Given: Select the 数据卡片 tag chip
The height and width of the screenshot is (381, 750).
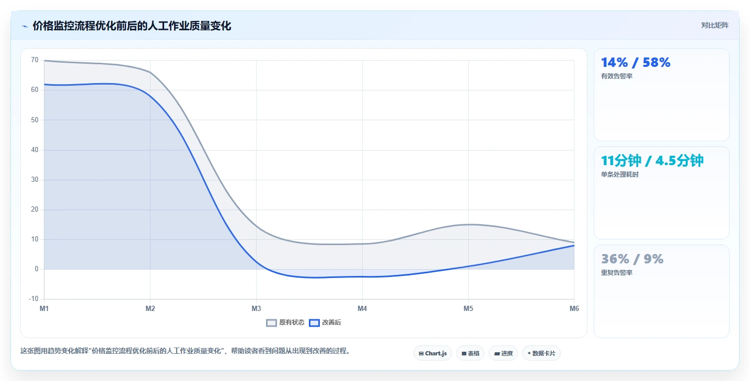Looking at the screenshot, I should [x=541, y=353].
